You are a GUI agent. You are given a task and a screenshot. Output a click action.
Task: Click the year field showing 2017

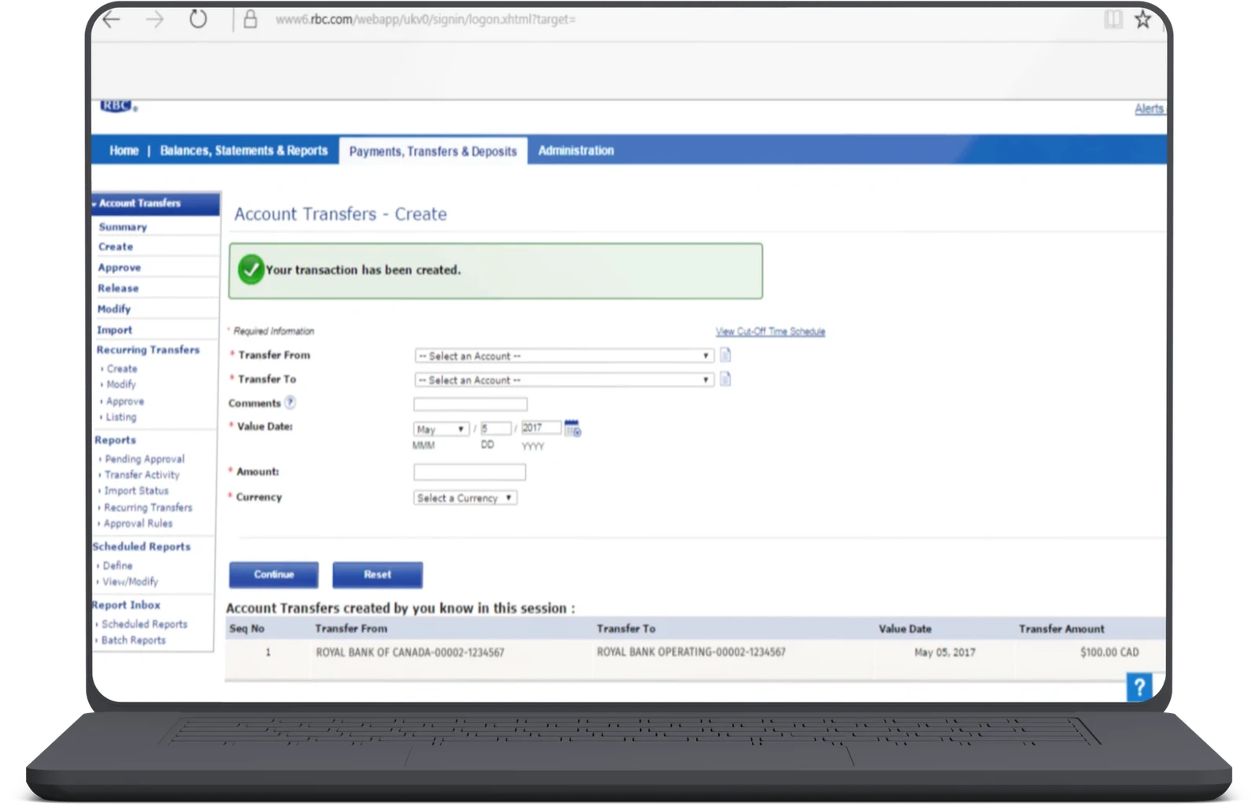click(540, 427)
